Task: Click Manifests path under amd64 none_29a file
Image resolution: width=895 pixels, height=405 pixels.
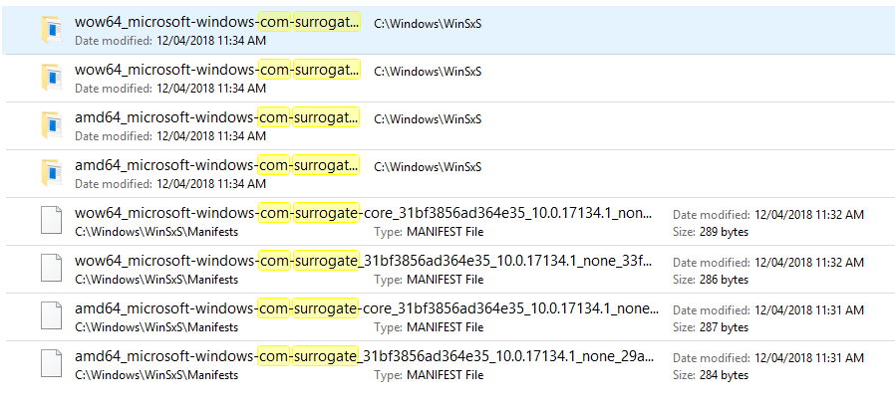Action: coord(156,376)
